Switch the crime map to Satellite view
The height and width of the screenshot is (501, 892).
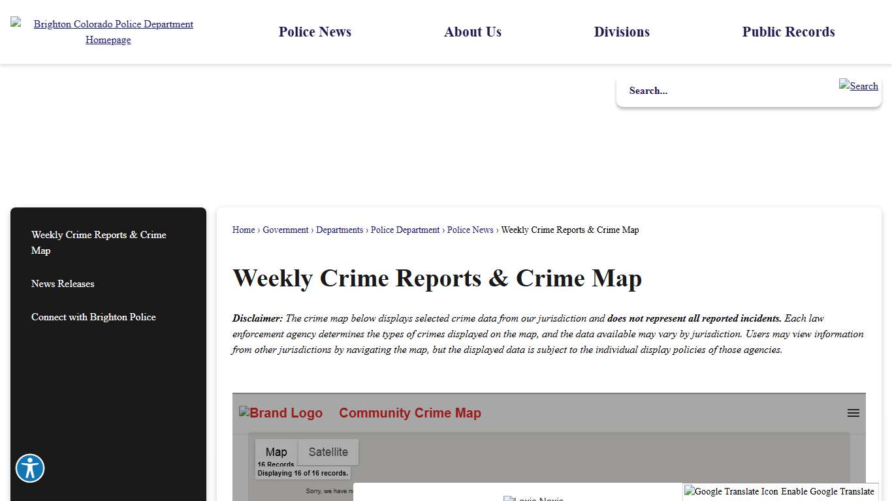click(328, 451)
